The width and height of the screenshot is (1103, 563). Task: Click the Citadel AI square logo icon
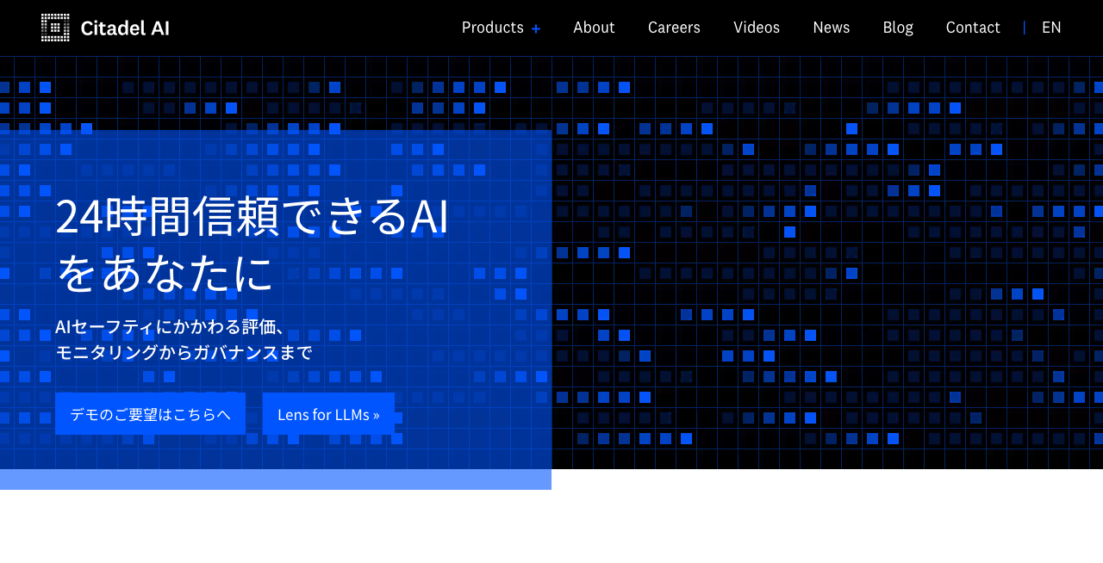click(x=55, y=28)
